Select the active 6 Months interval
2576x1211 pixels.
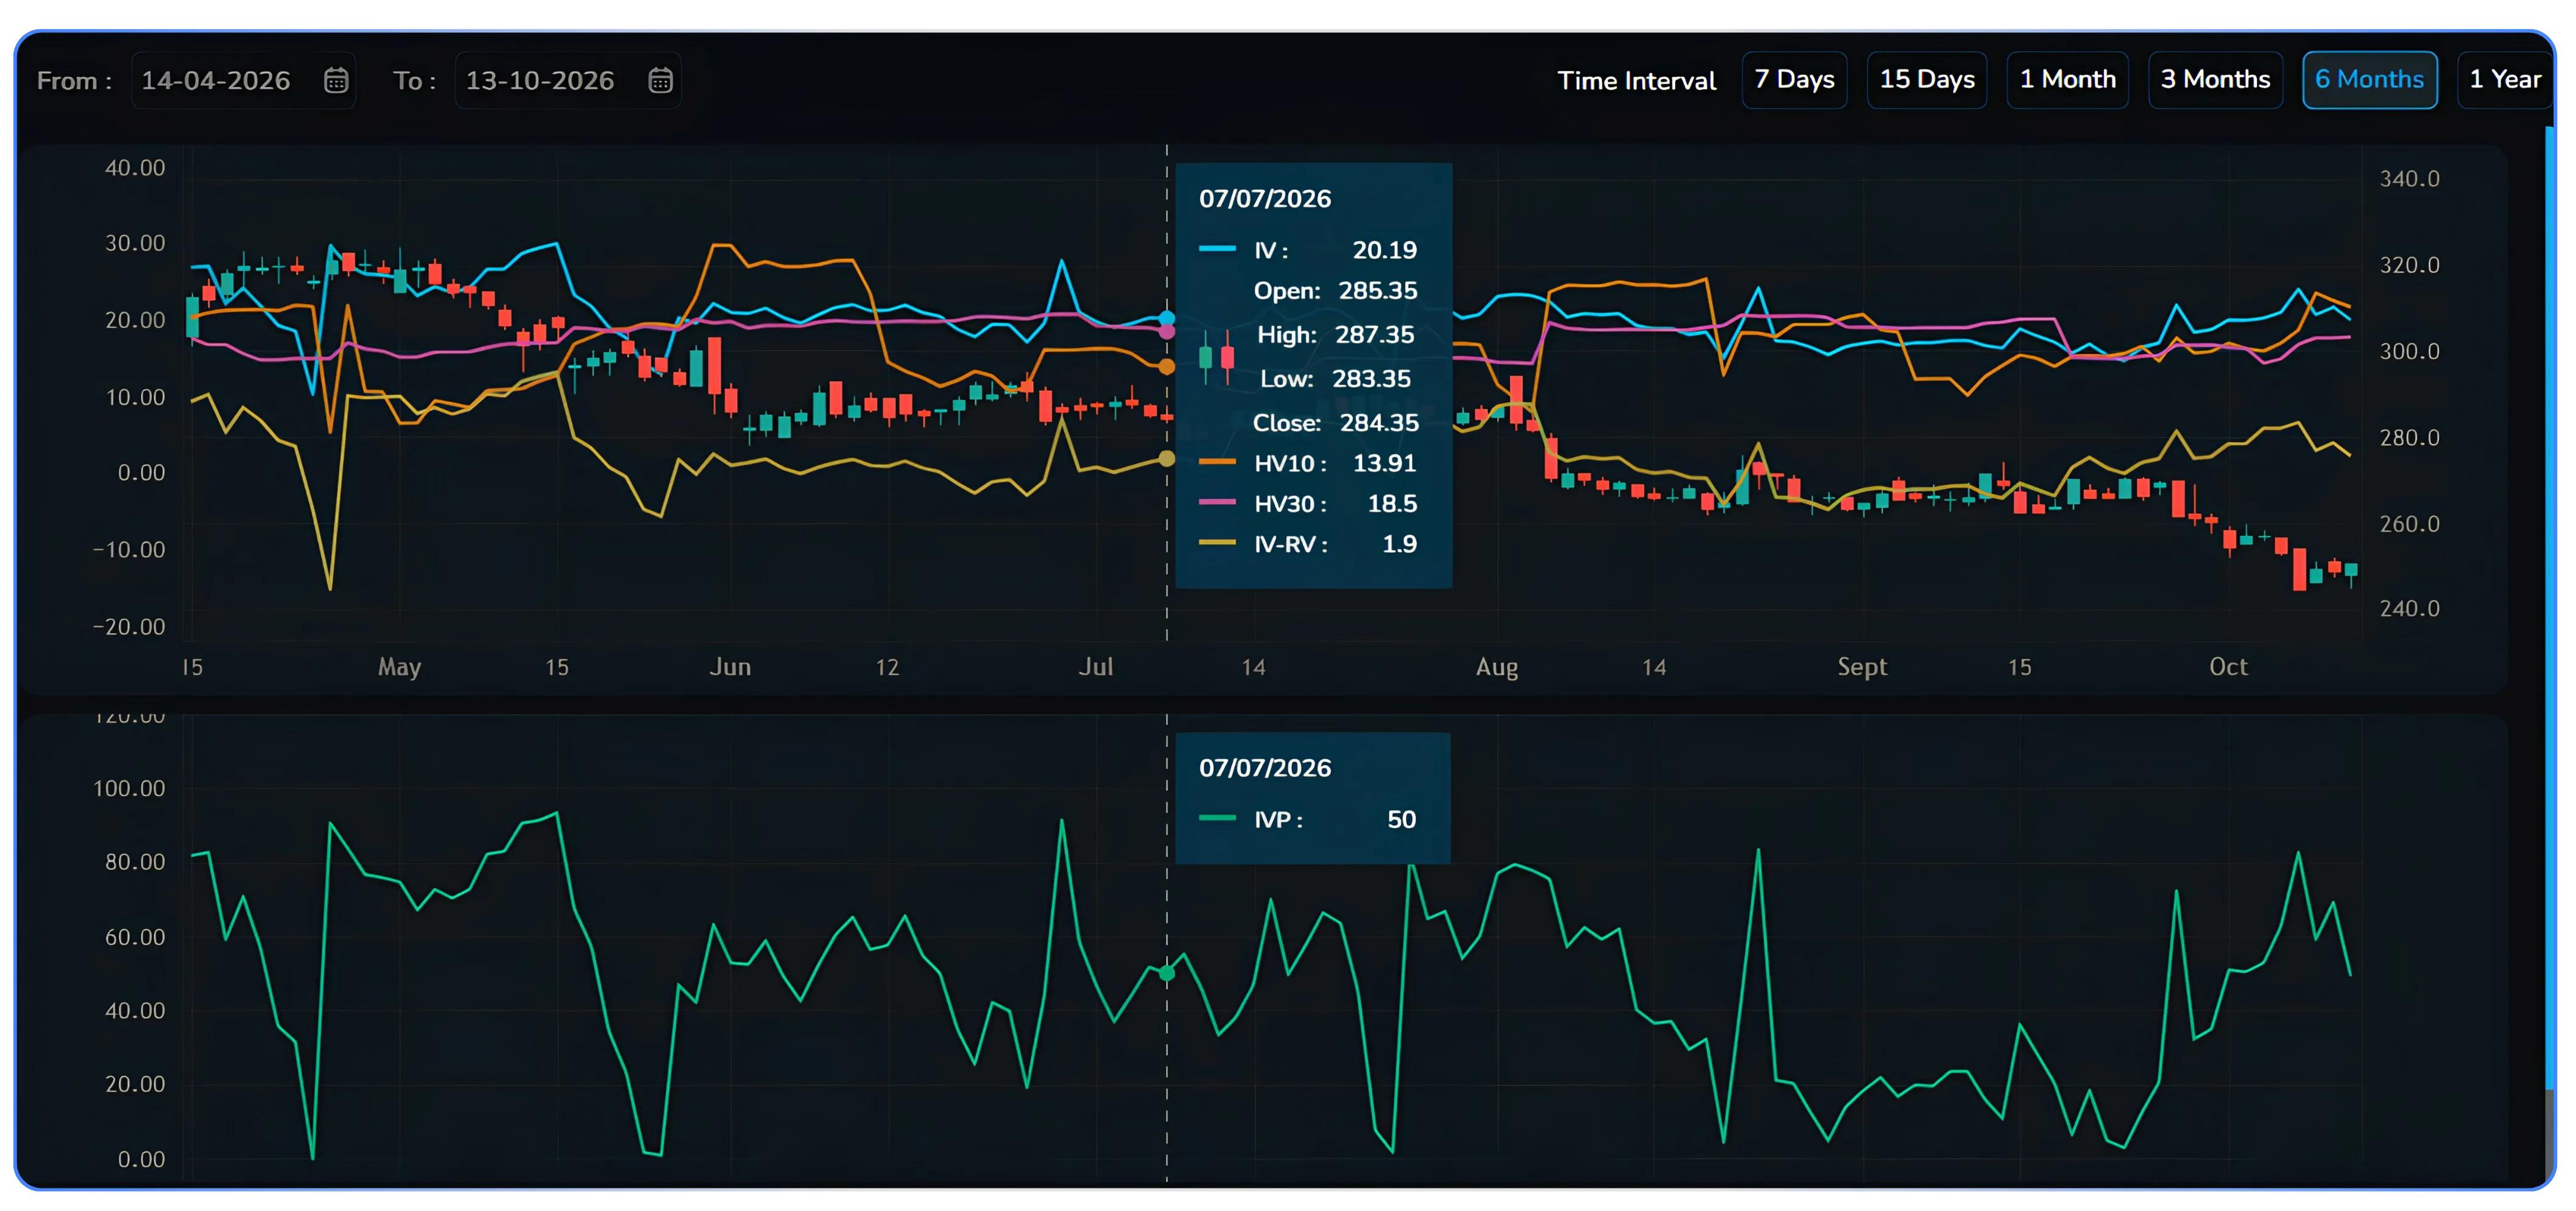point(2369,80)
